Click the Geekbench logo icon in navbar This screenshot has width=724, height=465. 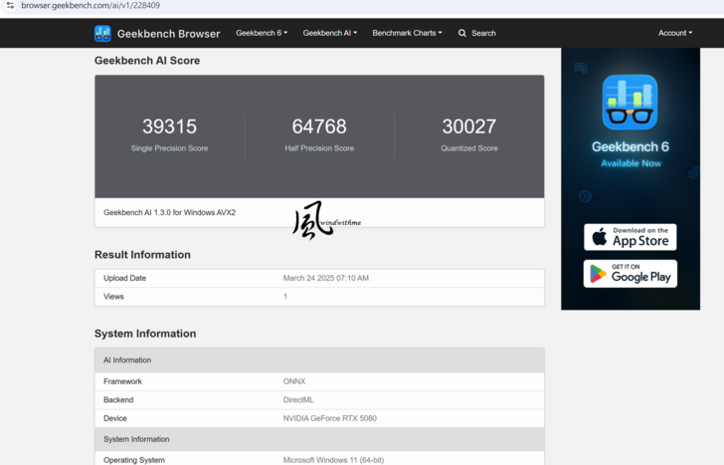[x=102, y=33]
